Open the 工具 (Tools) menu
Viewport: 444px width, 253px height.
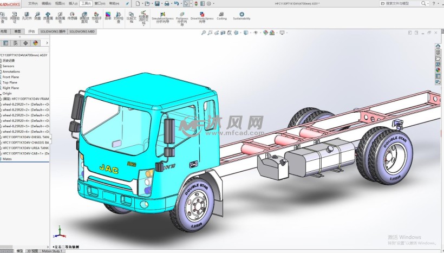[x=86, y=3]
